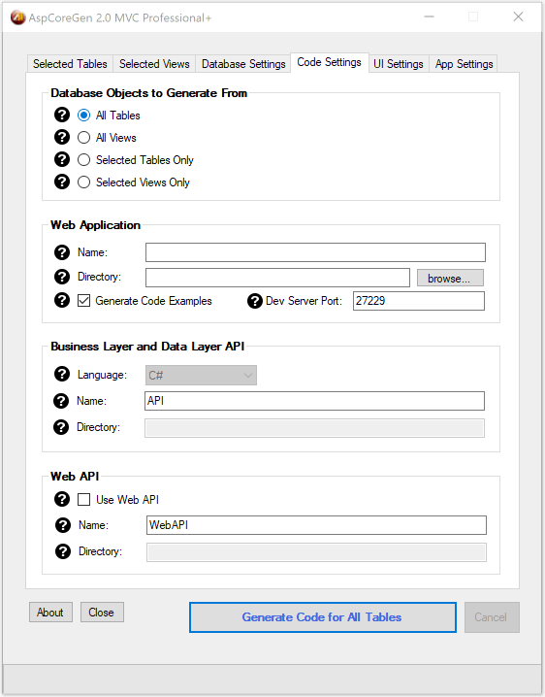This screenshot has width=545, height=697.
Task: Open help for Selected Views Only
Action: [x=62, y=182]
